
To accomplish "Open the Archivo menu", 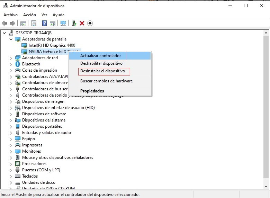I will 10,15.
